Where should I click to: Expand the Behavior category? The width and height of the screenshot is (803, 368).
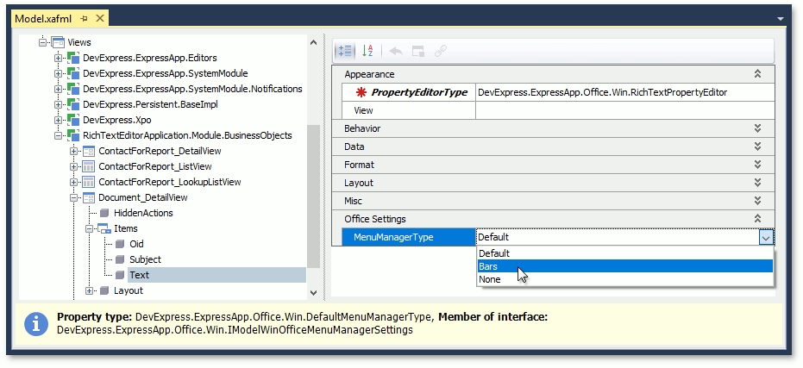pos(758,128)
